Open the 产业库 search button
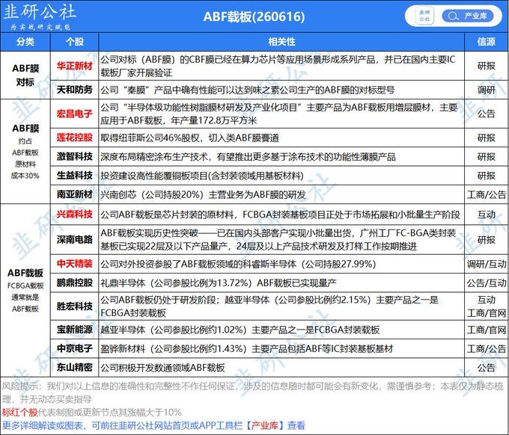Screen dimensions: 509x435 (468, 16)
